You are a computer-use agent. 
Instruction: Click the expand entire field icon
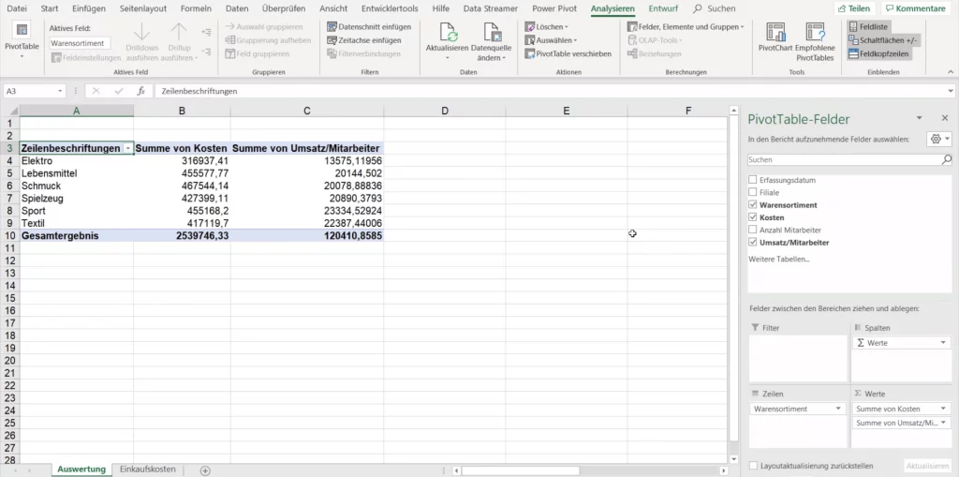point(206,32)
